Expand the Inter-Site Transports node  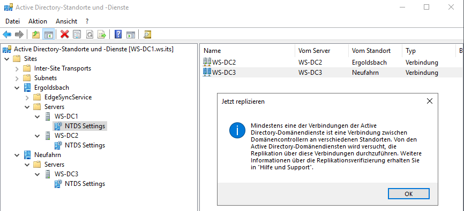(17, 69)
